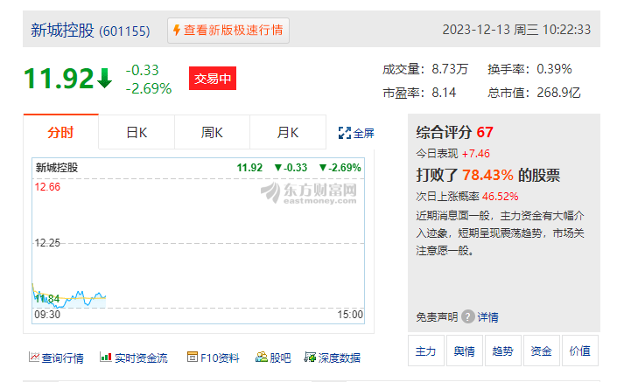
Task: Open the 详情 link
Action: click(x=487, y=316)
